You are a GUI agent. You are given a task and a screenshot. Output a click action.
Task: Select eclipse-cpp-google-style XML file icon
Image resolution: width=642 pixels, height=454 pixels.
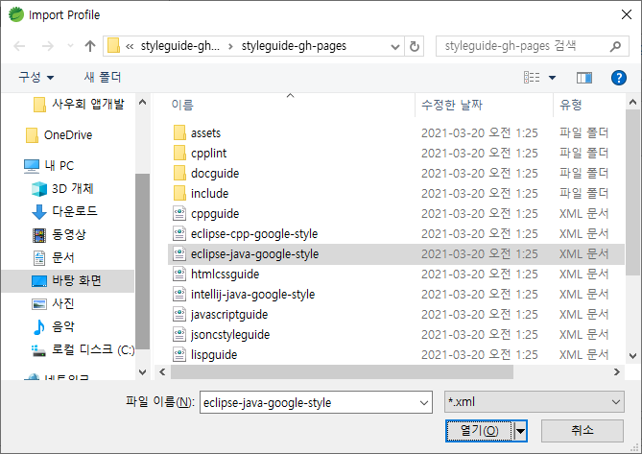pos(179,234)
